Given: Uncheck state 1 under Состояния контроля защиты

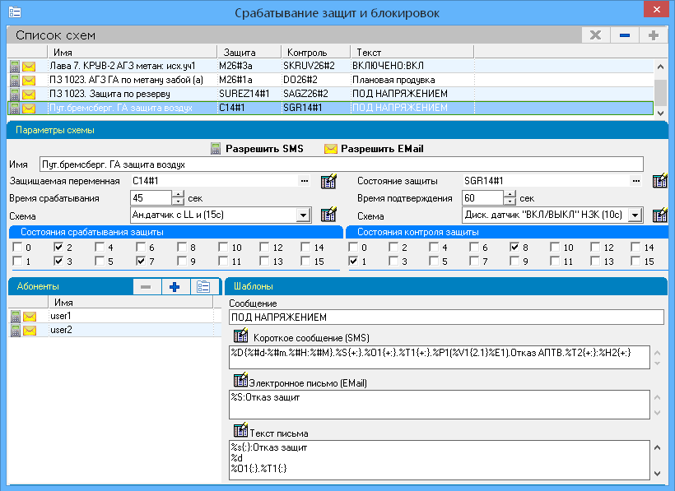Looking at the screenshot, I should tap(353, 261).
